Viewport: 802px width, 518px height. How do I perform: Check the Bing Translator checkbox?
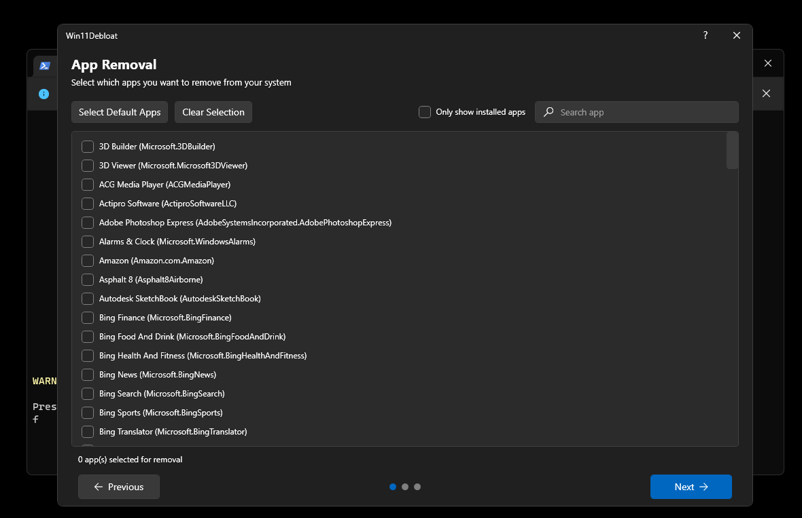coord(88,432)
